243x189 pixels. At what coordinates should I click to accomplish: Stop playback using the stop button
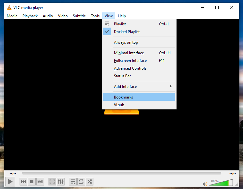(32, 182)
